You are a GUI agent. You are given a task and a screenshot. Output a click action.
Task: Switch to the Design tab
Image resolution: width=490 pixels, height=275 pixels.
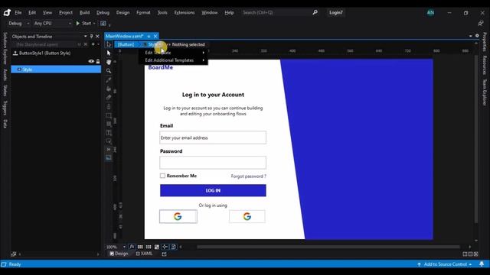point(119,254)
